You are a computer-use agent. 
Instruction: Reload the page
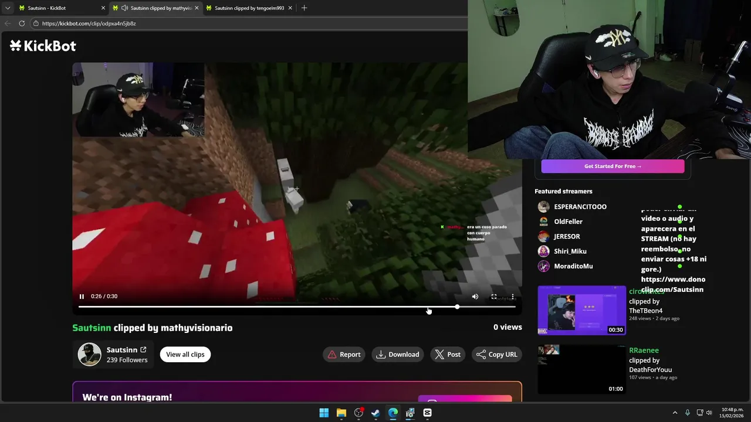click(x=22, y=23)
